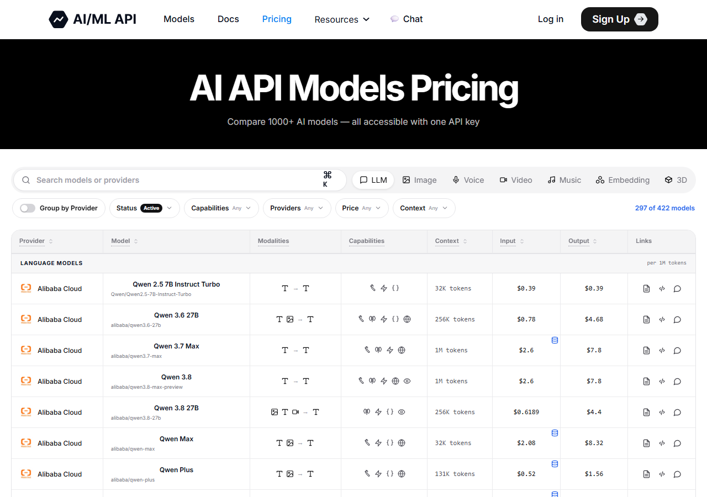Go to Docs in the top navigation

(228, 19)
